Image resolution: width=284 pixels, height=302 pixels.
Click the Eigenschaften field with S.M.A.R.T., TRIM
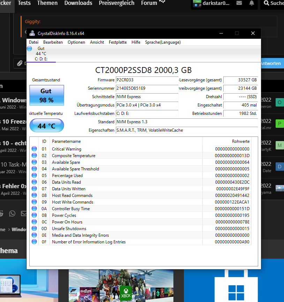pyautogui.click(x=187, y=130)
